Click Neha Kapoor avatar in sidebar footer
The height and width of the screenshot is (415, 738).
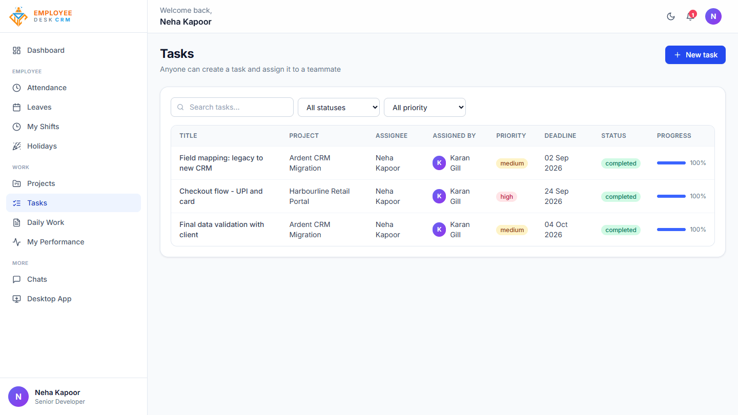(18, 397)
